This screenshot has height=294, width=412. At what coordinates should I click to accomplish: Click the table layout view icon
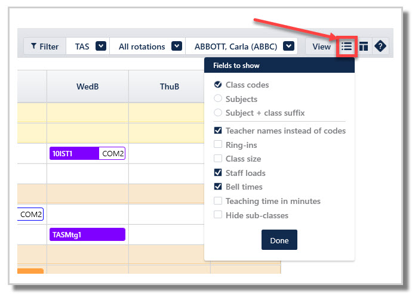point(364,47)
